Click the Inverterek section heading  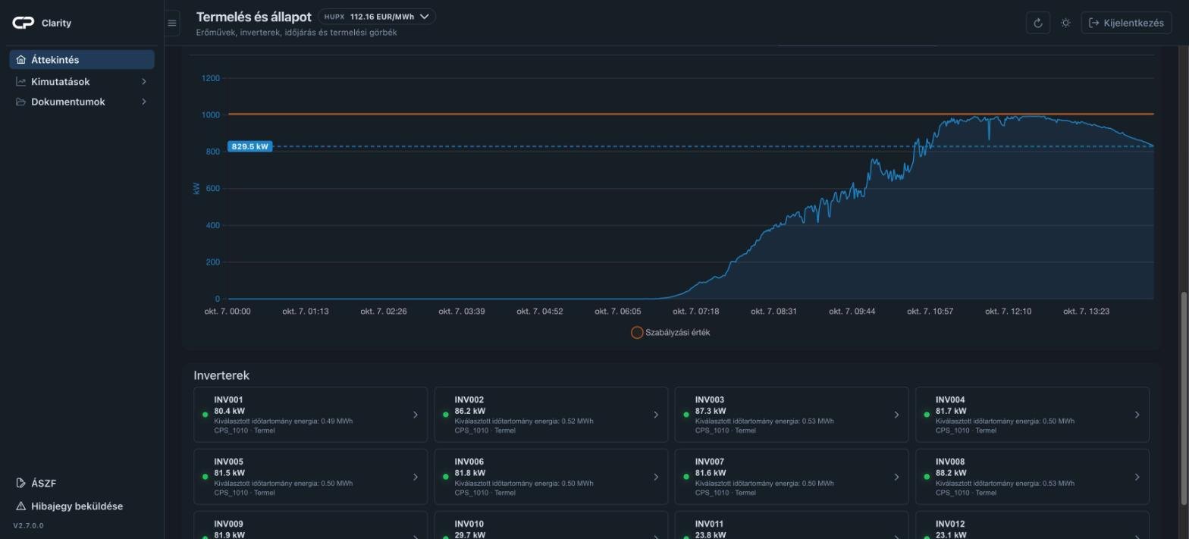221,375
